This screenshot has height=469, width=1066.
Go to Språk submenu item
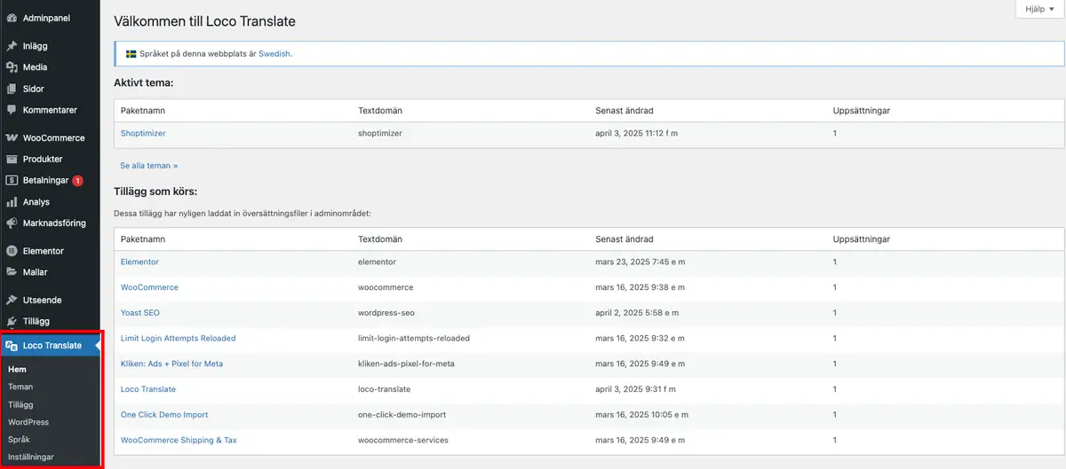[20, 439]
